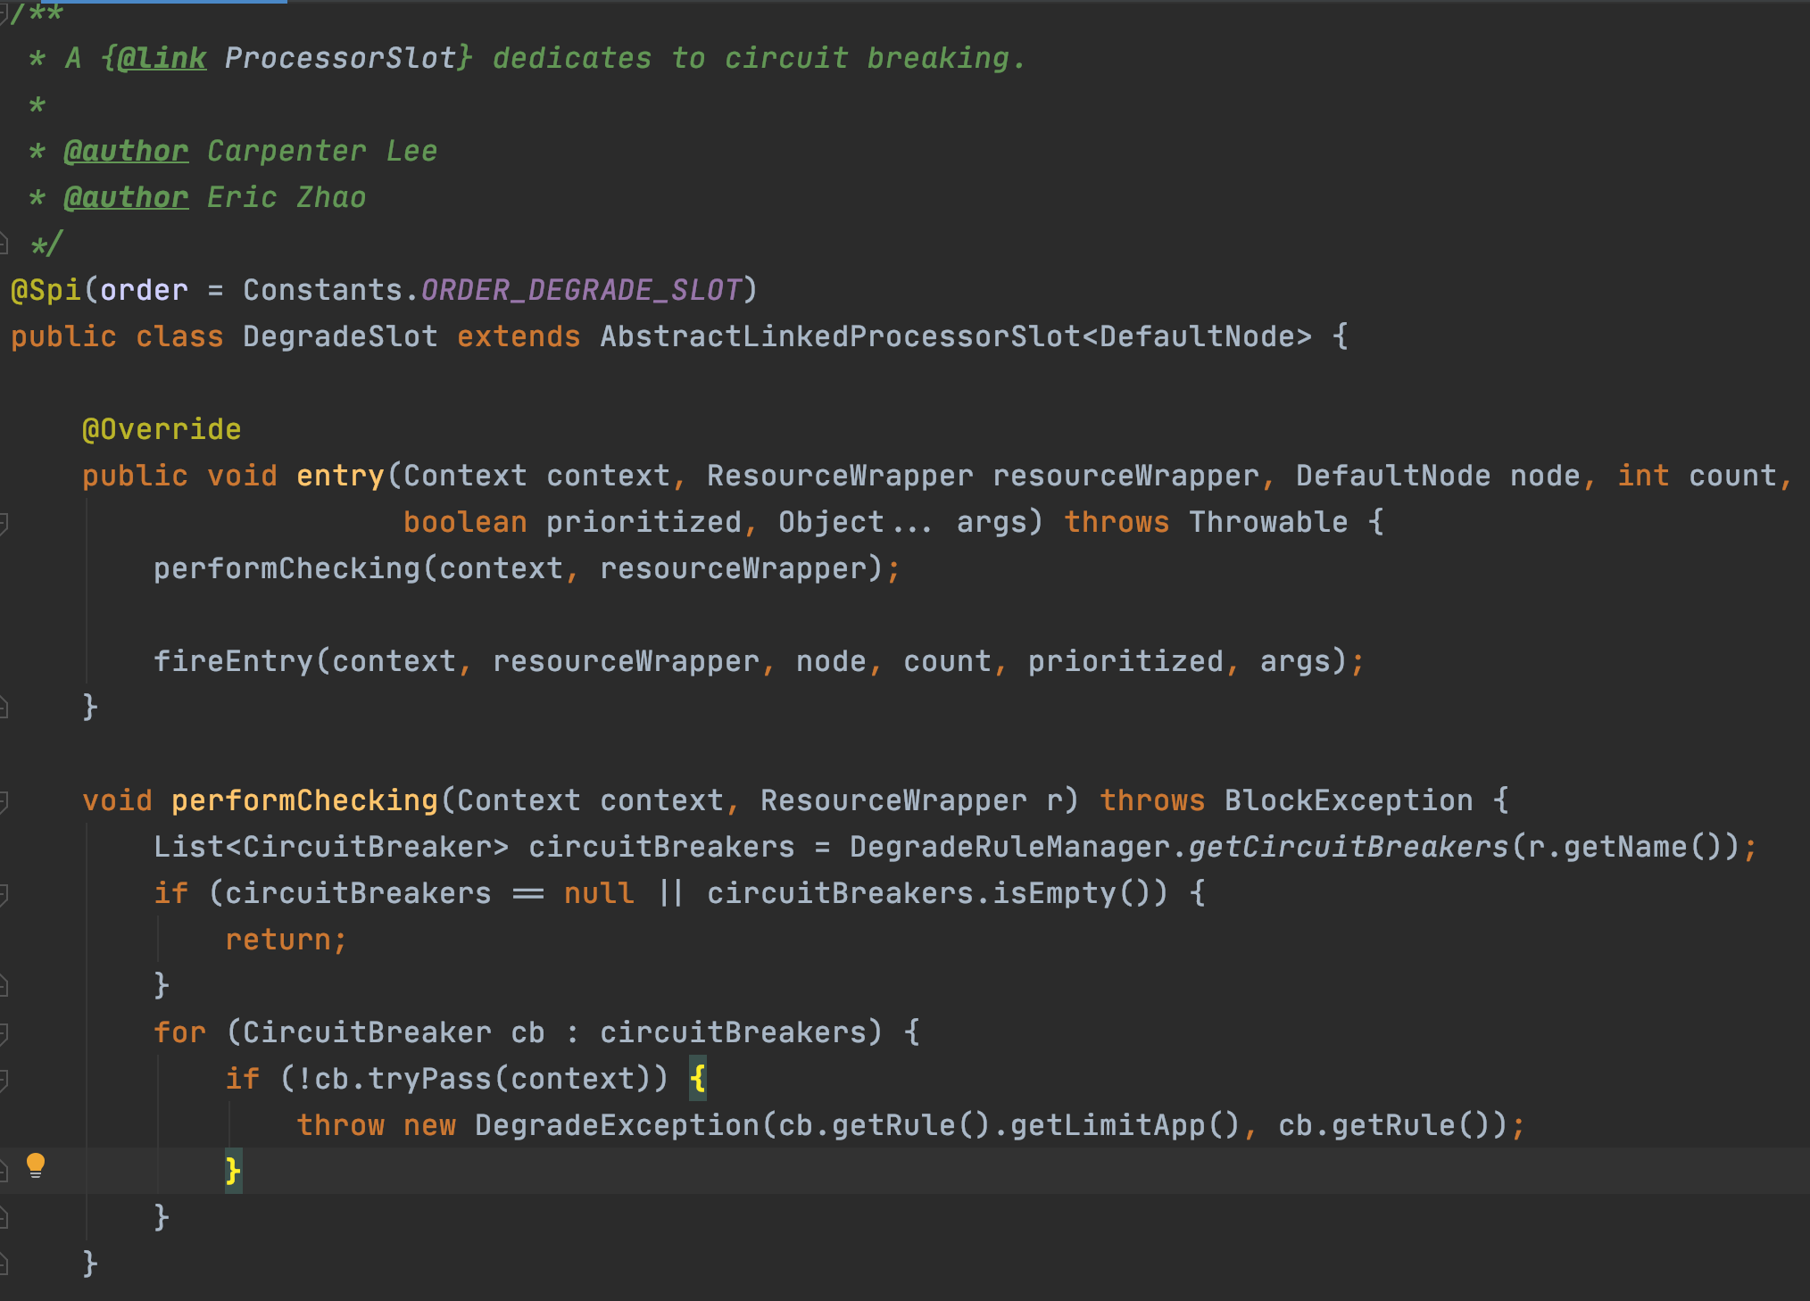Click end-fold marker after return statement
This screenshot has width=1810, height=1301.
click(x=4, y=985)
